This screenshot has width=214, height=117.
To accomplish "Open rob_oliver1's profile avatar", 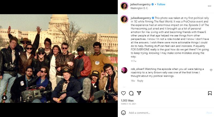I will tap(124, 70).
